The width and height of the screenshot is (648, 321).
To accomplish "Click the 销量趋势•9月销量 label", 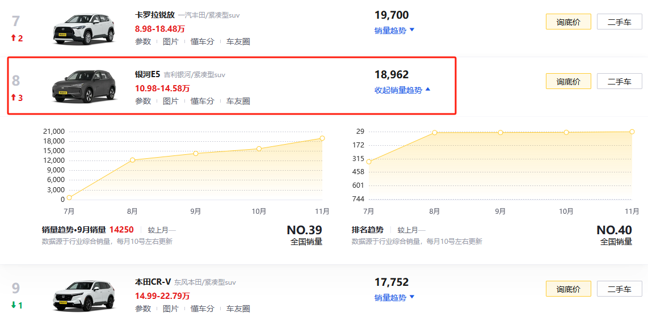I will (x=74, y=230).
